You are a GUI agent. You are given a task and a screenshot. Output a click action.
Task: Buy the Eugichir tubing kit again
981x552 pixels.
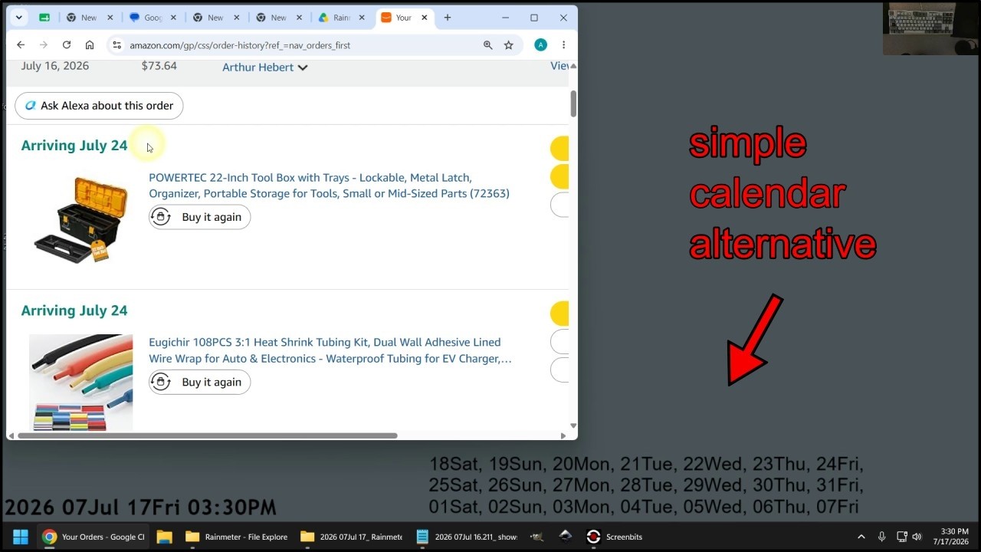199,382
